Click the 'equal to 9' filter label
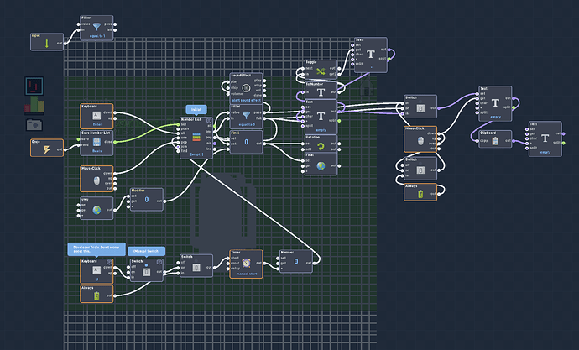Viewport: 579px width, 350px height. point(247,124)
